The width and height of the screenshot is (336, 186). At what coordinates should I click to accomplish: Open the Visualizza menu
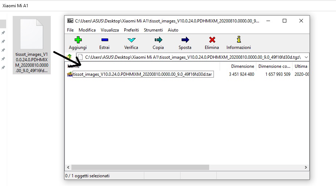coord(110,30)
